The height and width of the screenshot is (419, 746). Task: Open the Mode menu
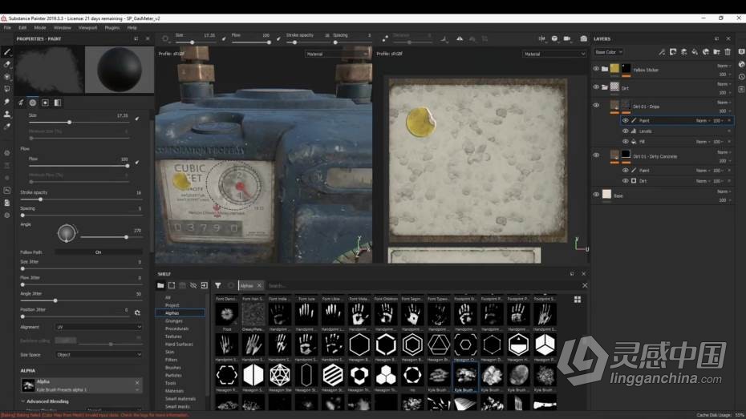(40, 27)
